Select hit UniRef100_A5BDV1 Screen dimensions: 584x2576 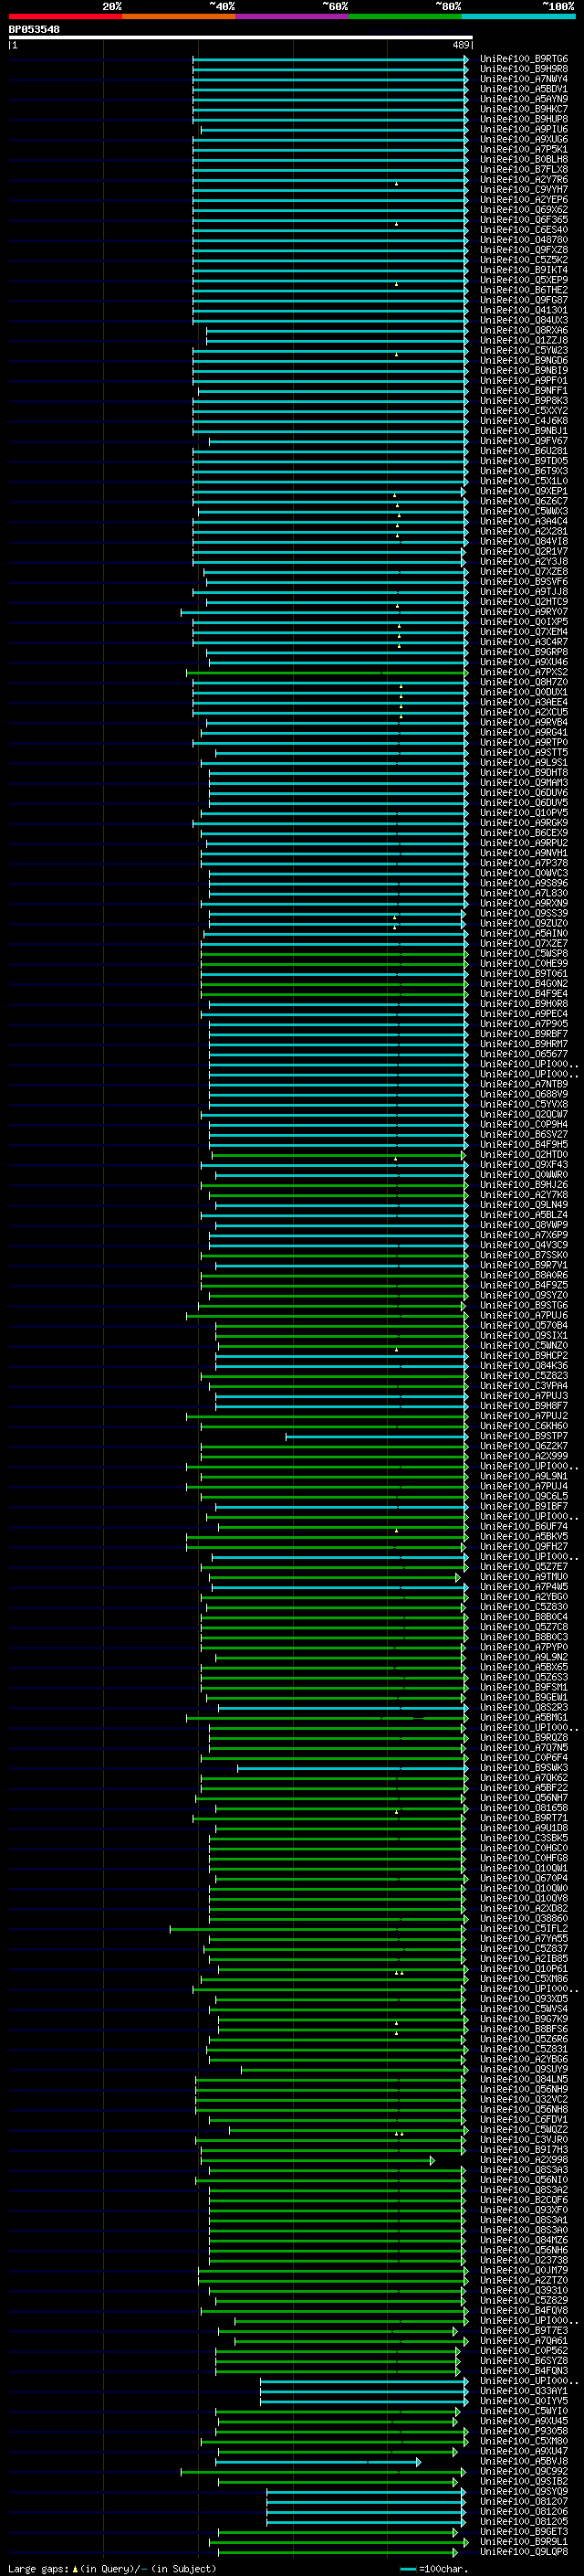tap(524, 89)
